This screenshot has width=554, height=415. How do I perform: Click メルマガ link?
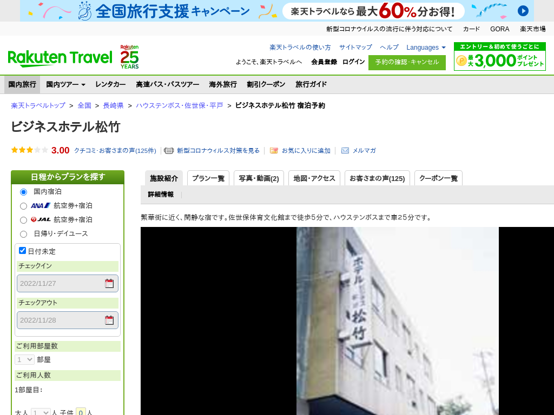(x=364, y=151)
